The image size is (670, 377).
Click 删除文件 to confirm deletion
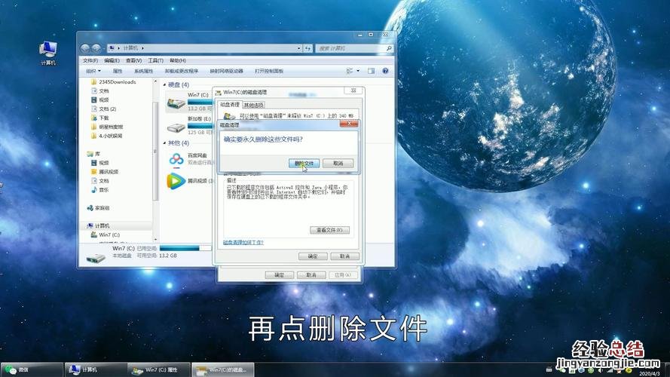coord(304,164)
